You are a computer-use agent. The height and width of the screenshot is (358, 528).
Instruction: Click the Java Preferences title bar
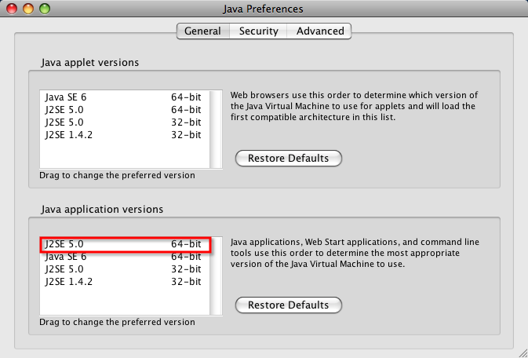point(263,9)
